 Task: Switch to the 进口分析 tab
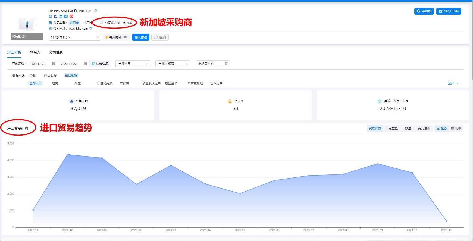pos(14,52)
